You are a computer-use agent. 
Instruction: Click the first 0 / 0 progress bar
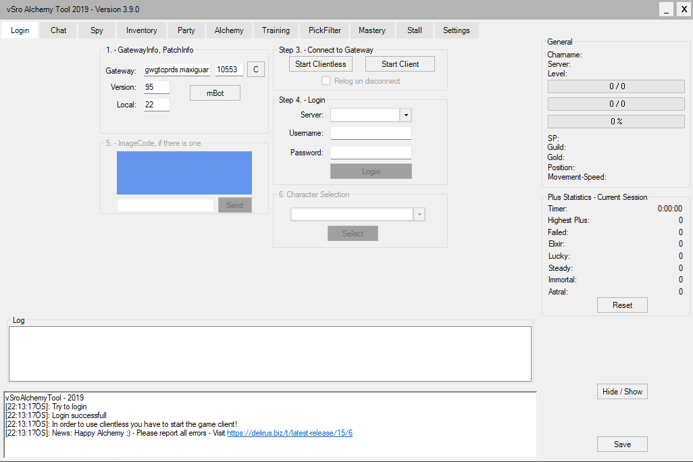pyautogui.click(x=616, y=86)
